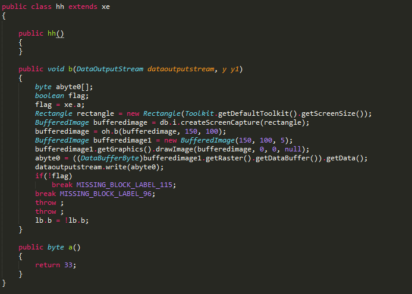Click the 'createScreenCapture' method call
The width and height of the screenshot is (412, 294).
point(220,122)
